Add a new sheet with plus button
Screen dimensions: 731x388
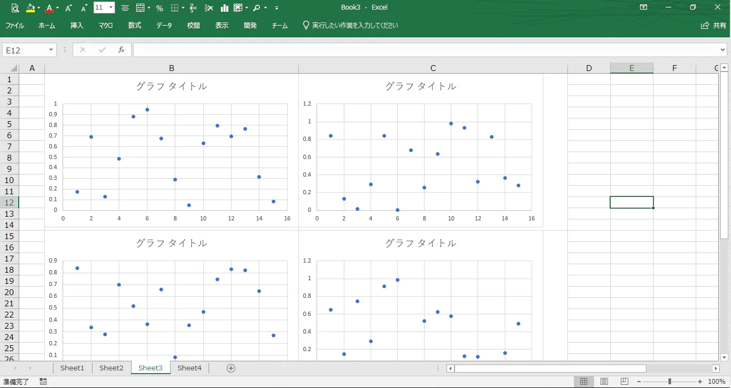[x=231, y=368]
